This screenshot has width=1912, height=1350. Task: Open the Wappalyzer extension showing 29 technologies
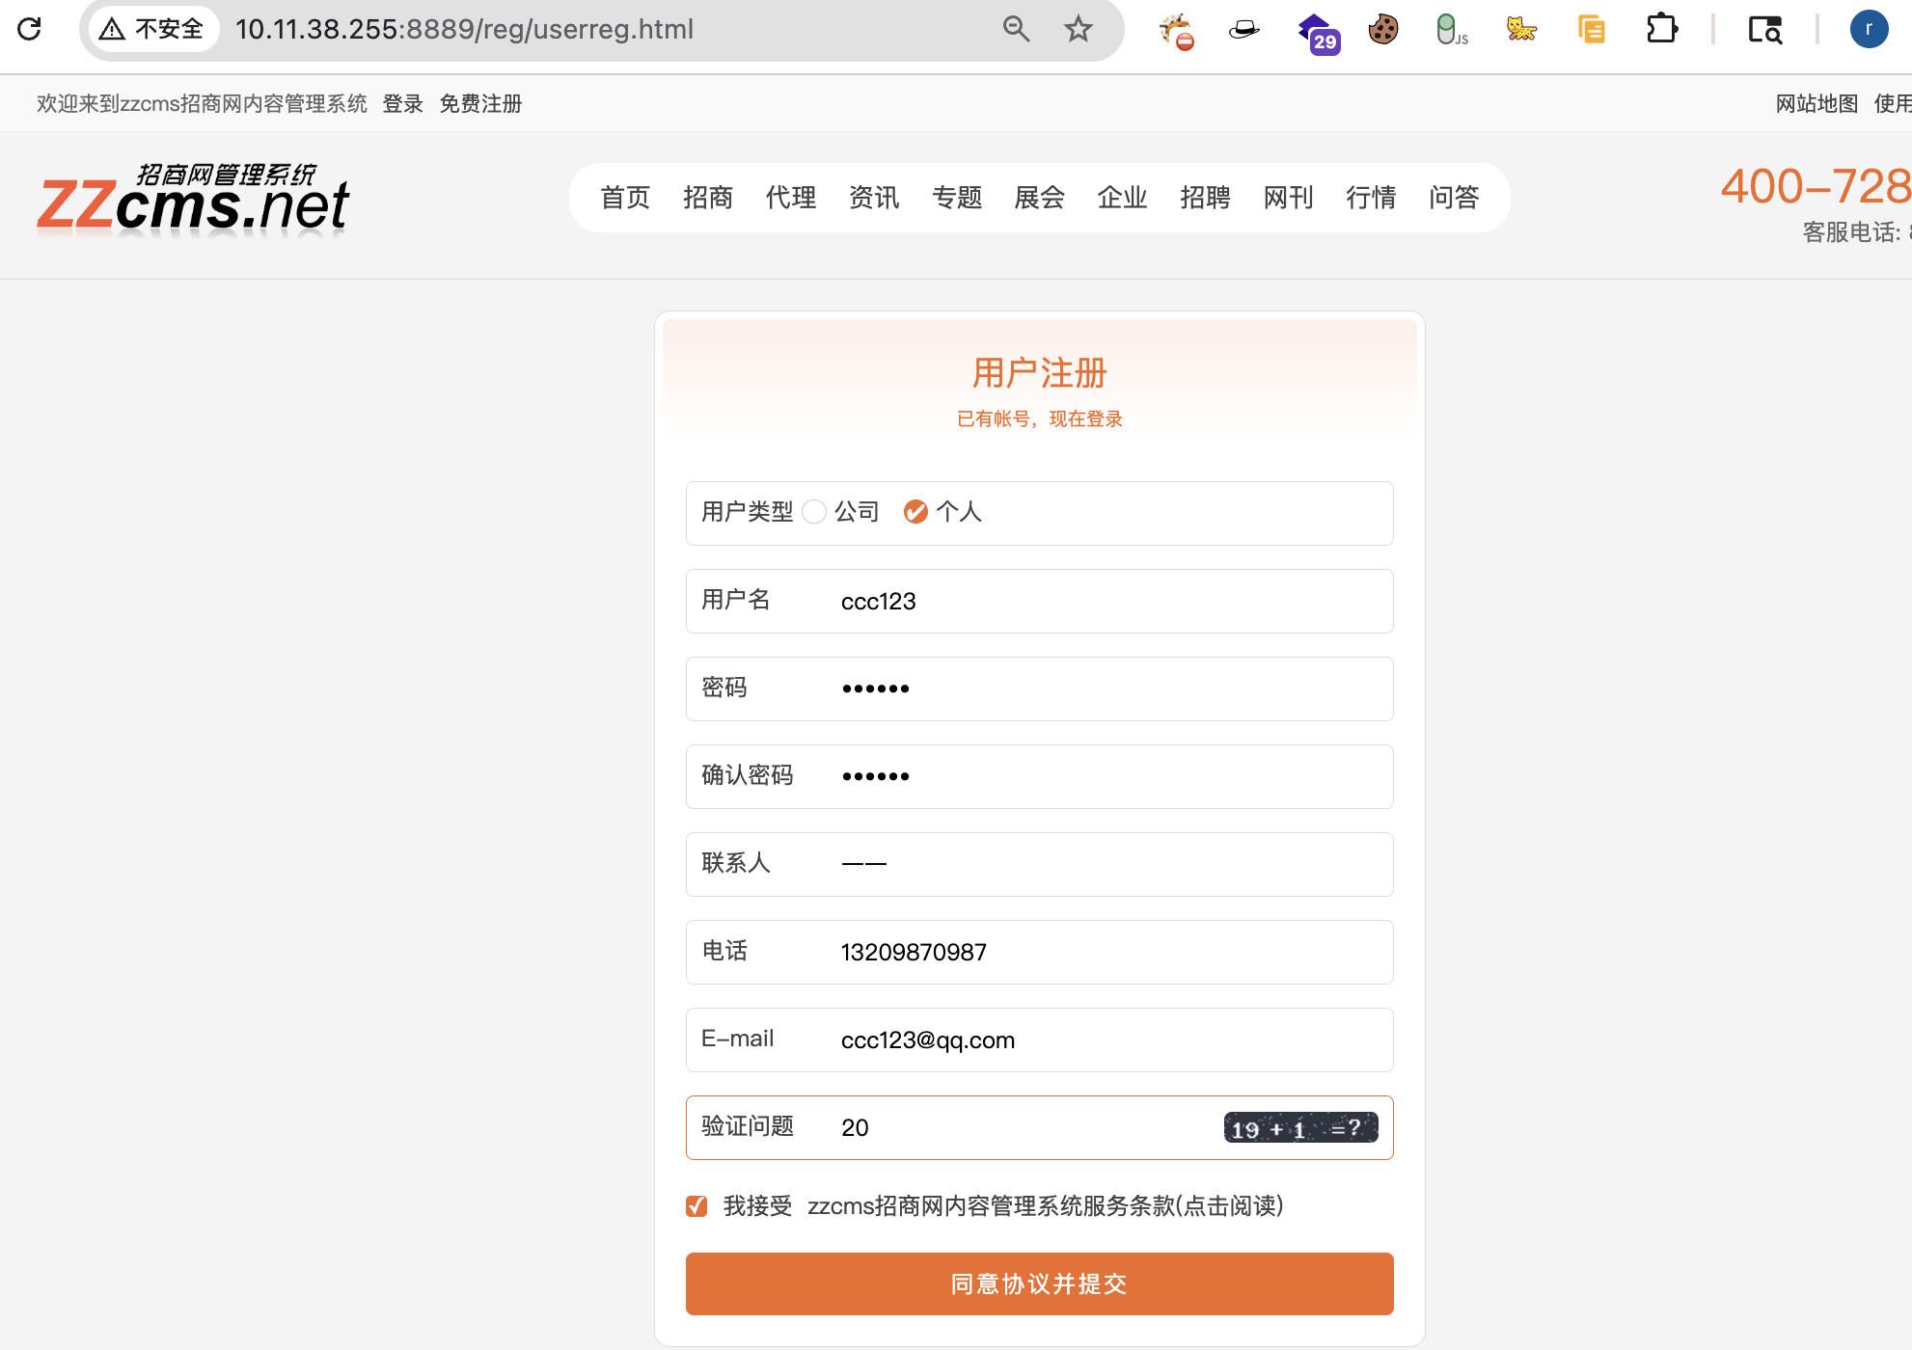1320,30
